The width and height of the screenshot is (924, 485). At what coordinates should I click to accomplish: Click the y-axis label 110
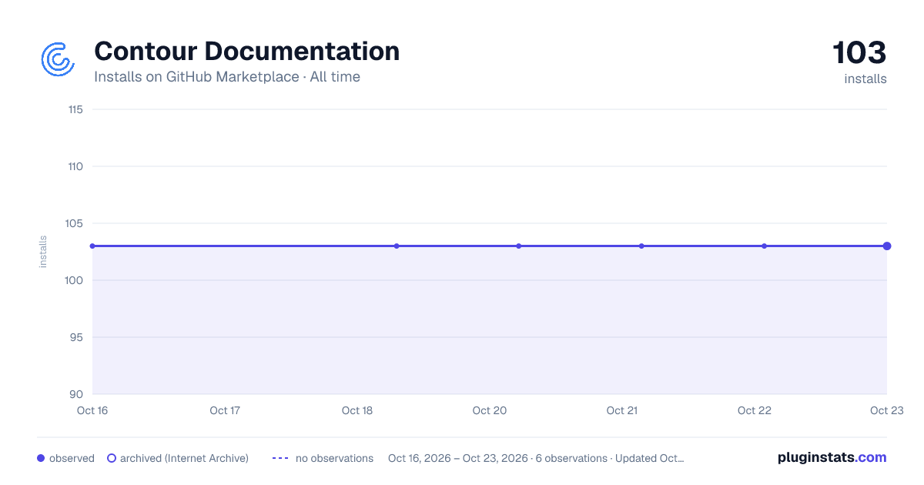[x=75, y=166]
